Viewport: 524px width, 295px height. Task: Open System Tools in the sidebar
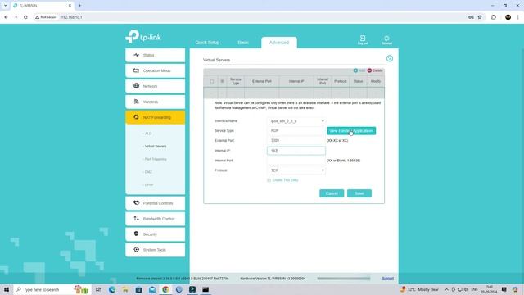[x=155, y=250]
